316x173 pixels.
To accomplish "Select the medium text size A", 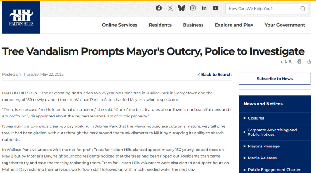I will click(x=285, y=62).
